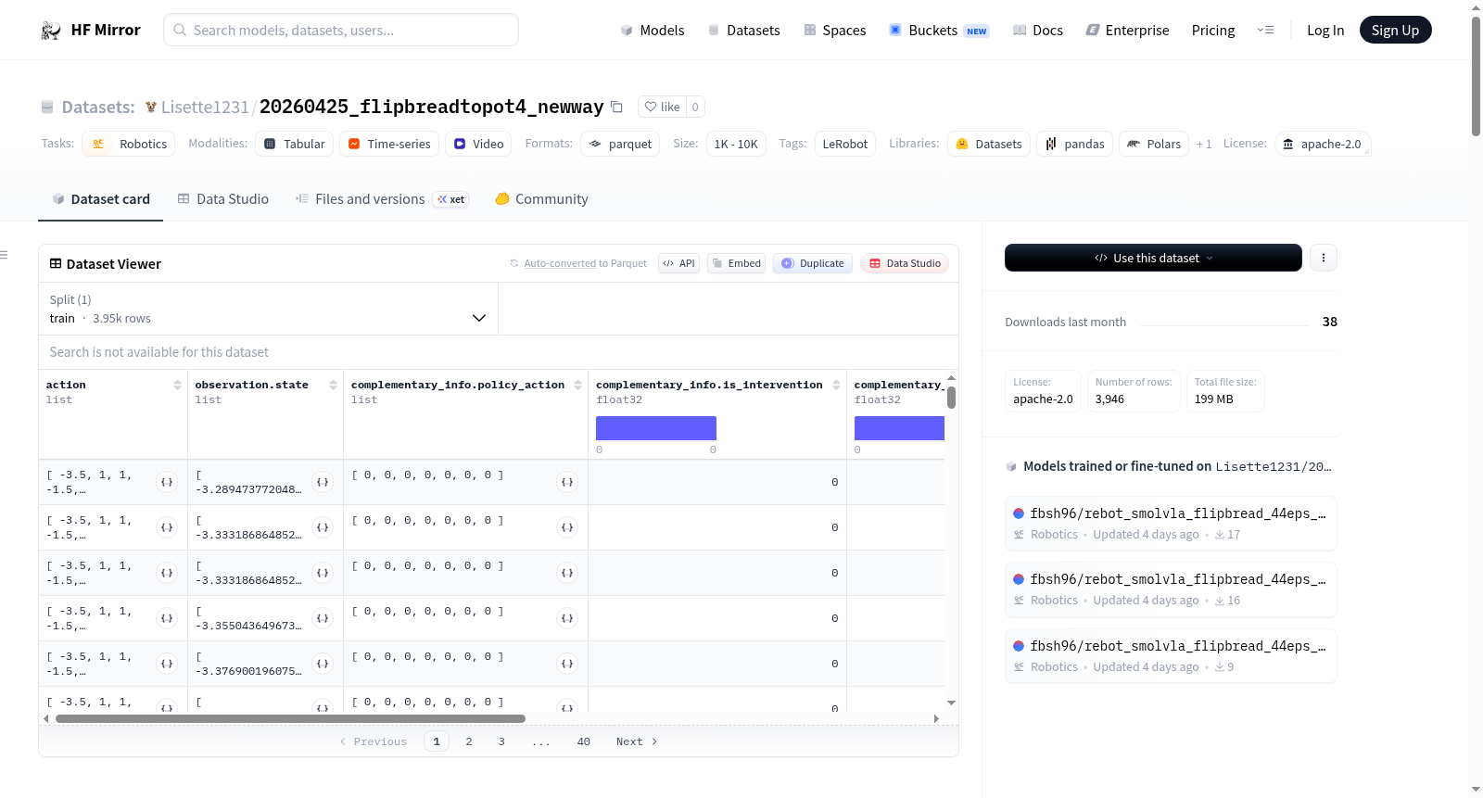The image size is (1483, 798).
Task: Go to the Next page of rows
Action: coord(637,741)
